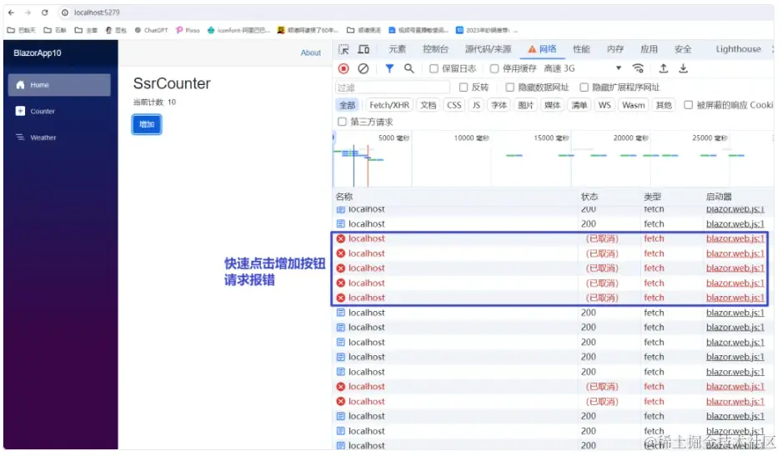Click the 15000 毫秒 timeline marker

coord(550,138)
